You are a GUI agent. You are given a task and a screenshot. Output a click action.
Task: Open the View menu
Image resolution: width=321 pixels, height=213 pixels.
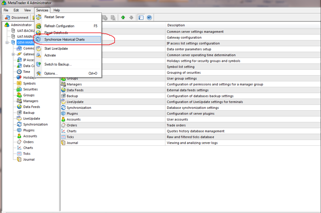[27, 10]
